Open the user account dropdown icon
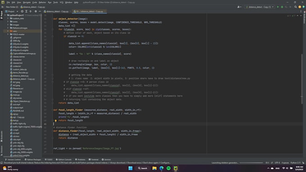 (x=239, y=7)
